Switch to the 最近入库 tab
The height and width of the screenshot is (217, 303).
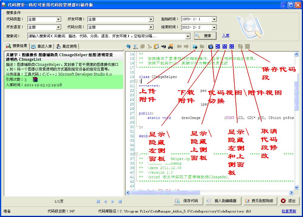42,46
